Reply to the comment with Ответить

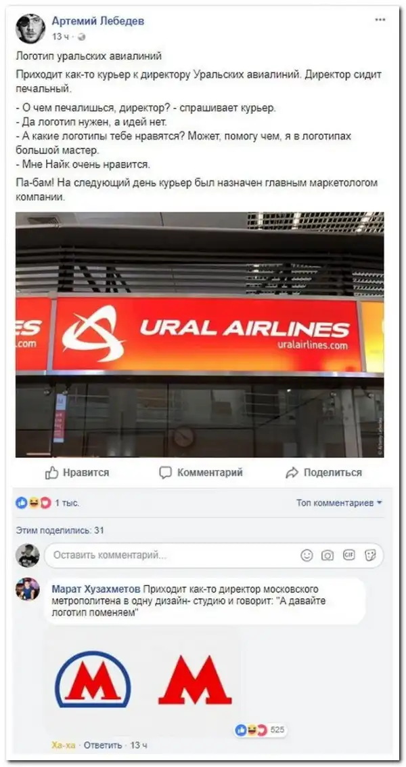[x=102, y=745]
